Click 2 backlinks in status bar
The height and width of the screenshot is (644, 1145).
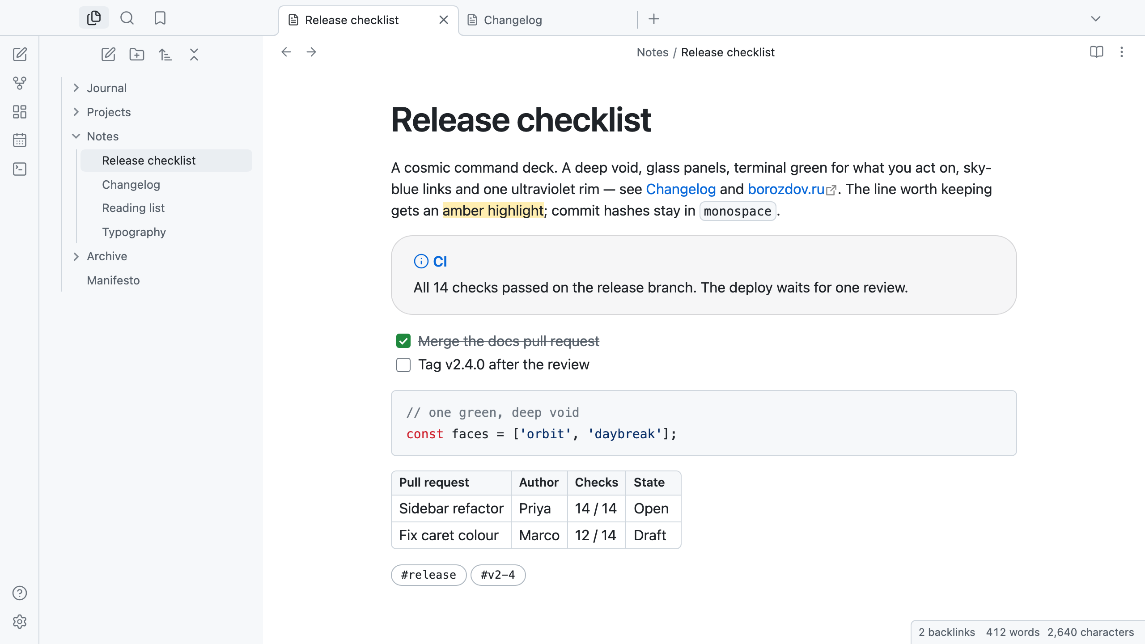[x=947, y=632]
